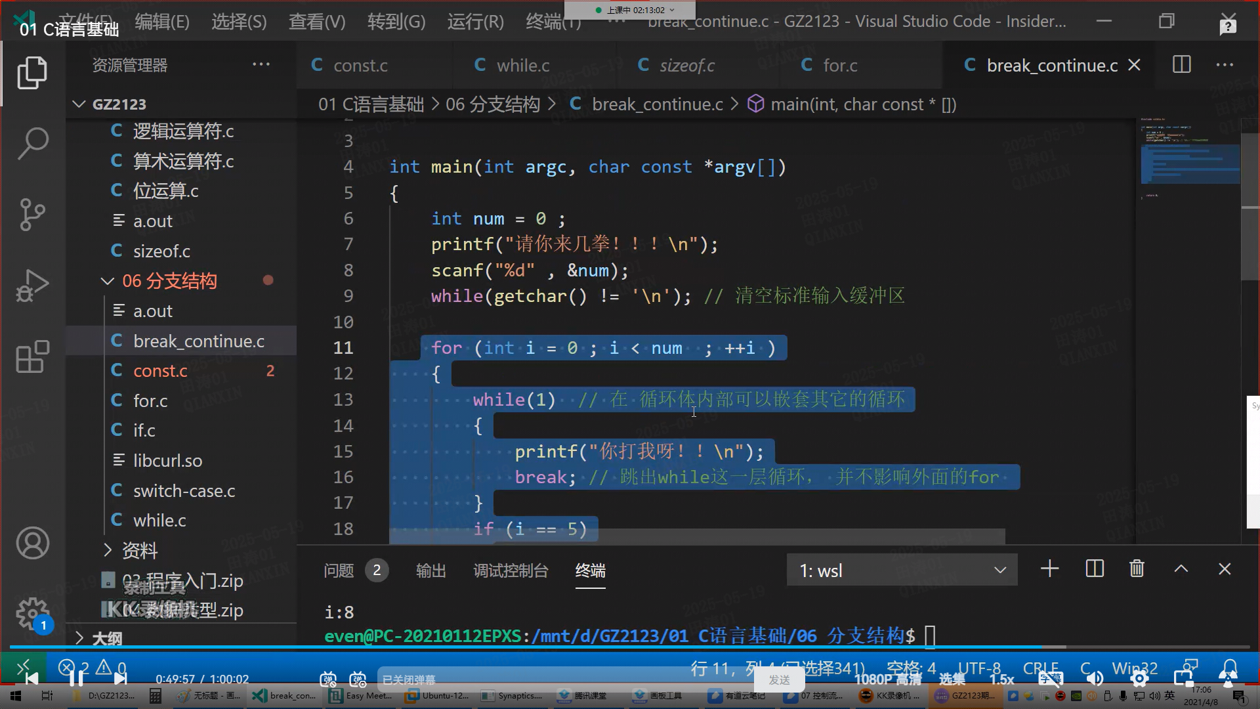This screenshot has width=1260, height=709.
Task: Click the Accounts icon in activity bar
Action: 32,543
